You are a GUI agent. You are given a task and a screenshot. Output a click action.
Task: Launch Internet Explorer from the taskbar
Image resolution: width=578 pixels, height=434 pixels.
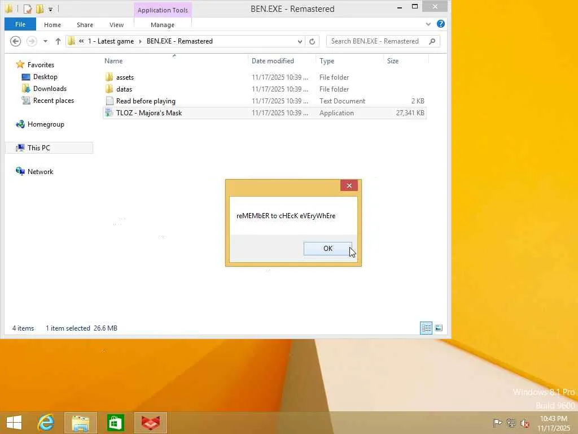(x=46, y=422)
